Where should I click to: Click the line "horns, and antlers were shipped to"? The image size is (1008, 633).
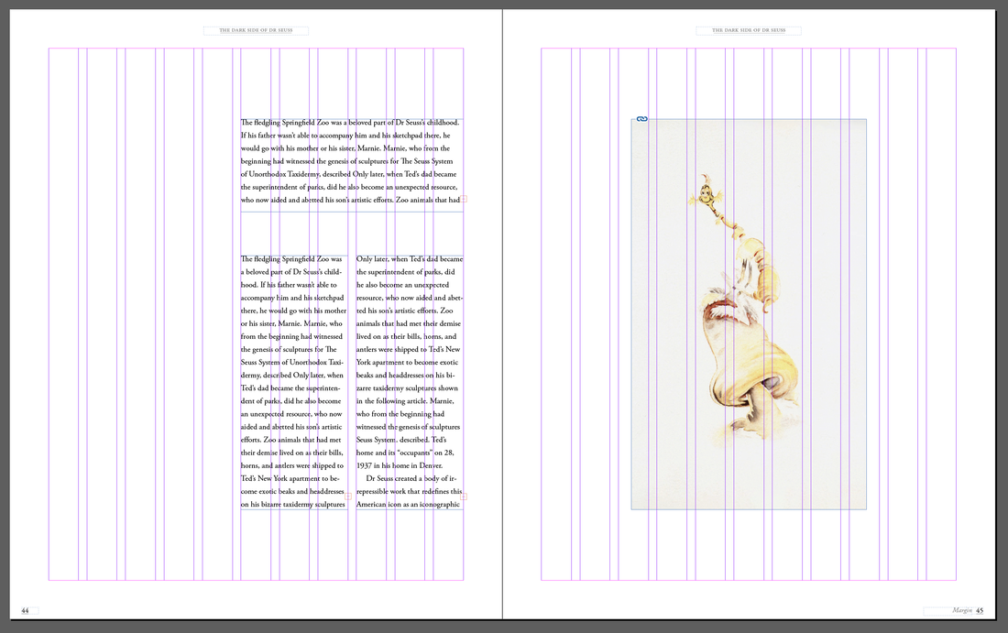tap(292, 465)
